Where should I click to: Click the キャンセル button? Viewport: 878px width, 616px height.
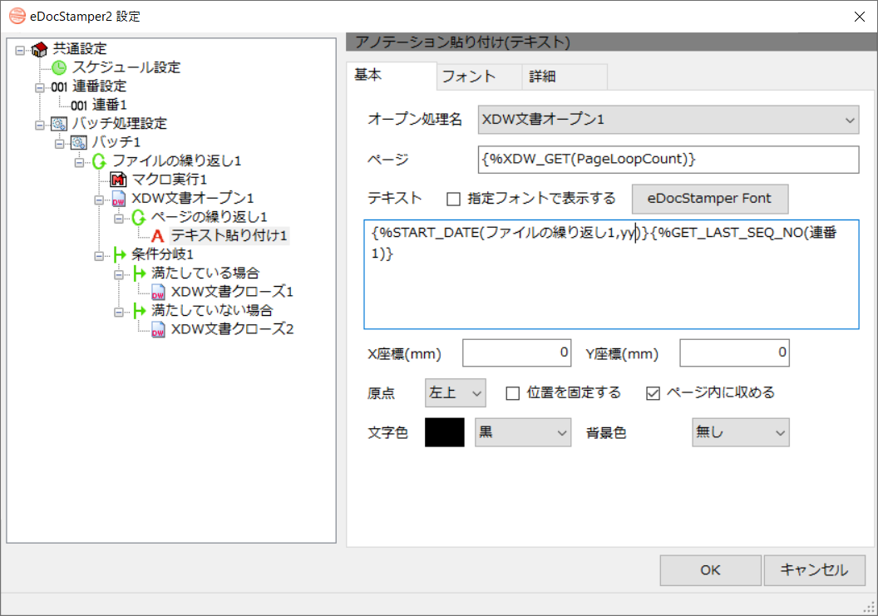814,570
